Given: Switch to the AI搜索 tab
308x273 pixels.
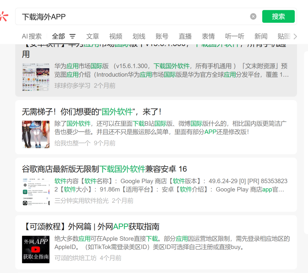Looking at the screenshot, I should tap(32, 36).
